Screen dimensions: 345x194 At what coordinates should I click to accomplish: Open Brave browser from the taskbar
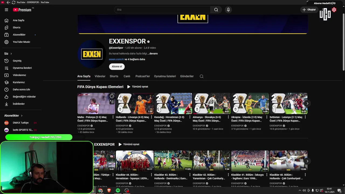click(x=109, y=190)
